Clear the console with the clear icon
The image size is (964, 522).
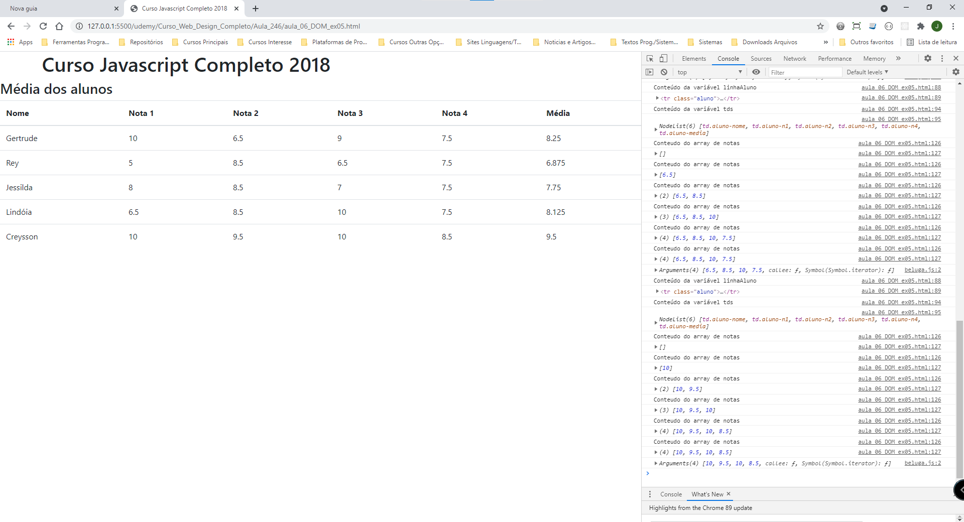(x=664, y=72)
